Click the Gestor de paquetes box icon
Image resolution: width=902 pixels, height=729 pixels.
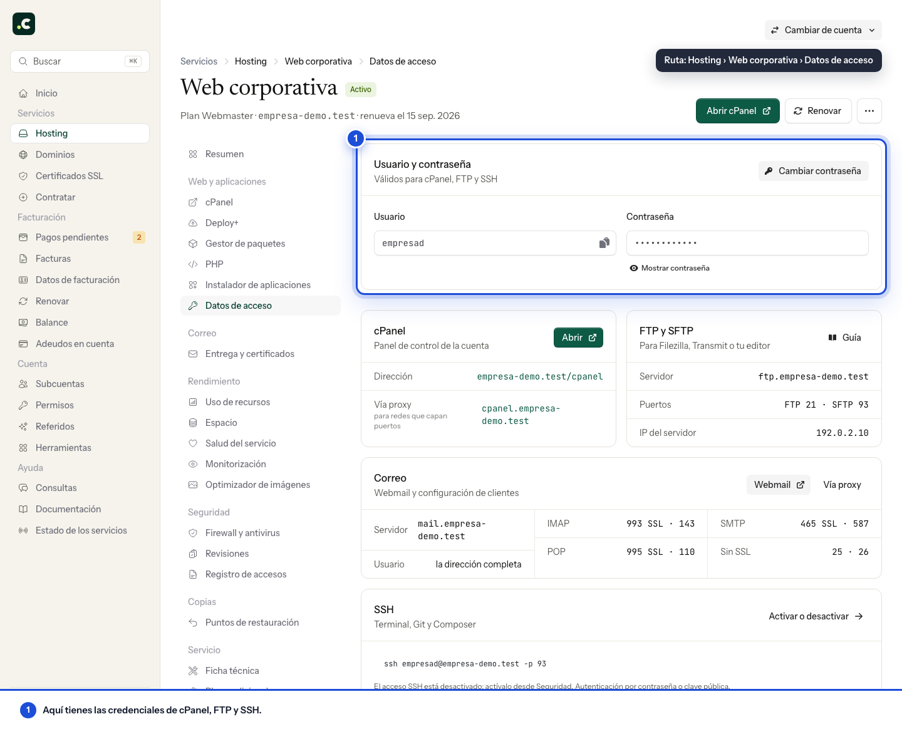click(x=193, y=244)
